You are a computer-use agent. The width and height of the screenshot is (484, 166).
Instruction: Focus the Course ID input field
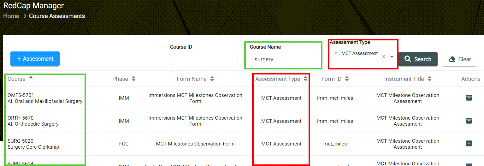coord(204,59)
